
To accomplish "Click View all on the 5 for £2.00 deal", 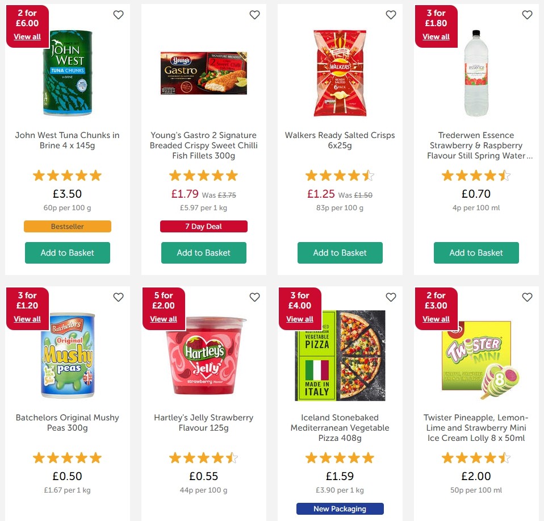I will tap(163, 319).
